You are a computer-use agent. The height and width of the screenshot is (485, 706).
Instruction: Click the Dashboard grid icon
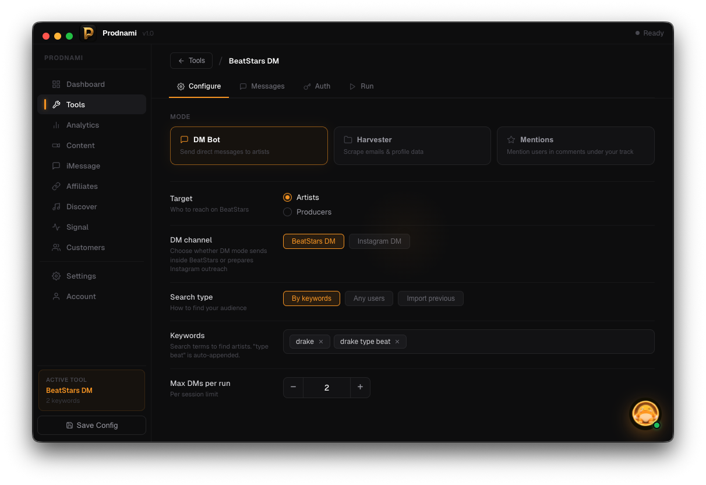click(56, 85)
